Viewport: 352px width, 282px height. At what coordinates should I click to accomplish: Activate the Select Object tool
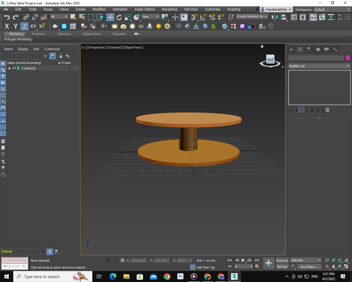(x=73, y=17)
